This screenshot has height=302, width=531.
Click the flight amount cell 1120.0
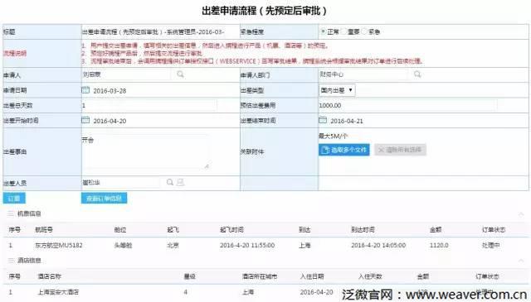click(439, 245)
